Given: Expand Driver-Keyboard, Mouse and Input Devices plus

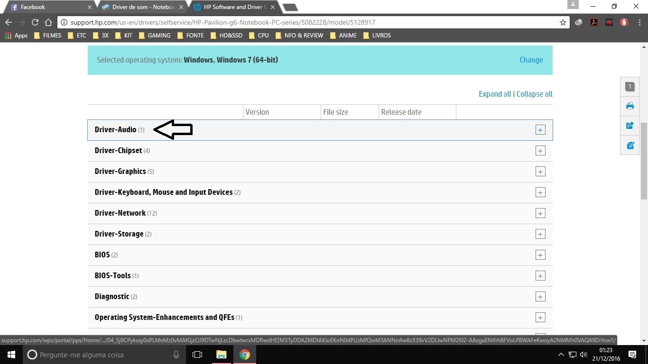Looking at the screenshot, I should [540, 192].
